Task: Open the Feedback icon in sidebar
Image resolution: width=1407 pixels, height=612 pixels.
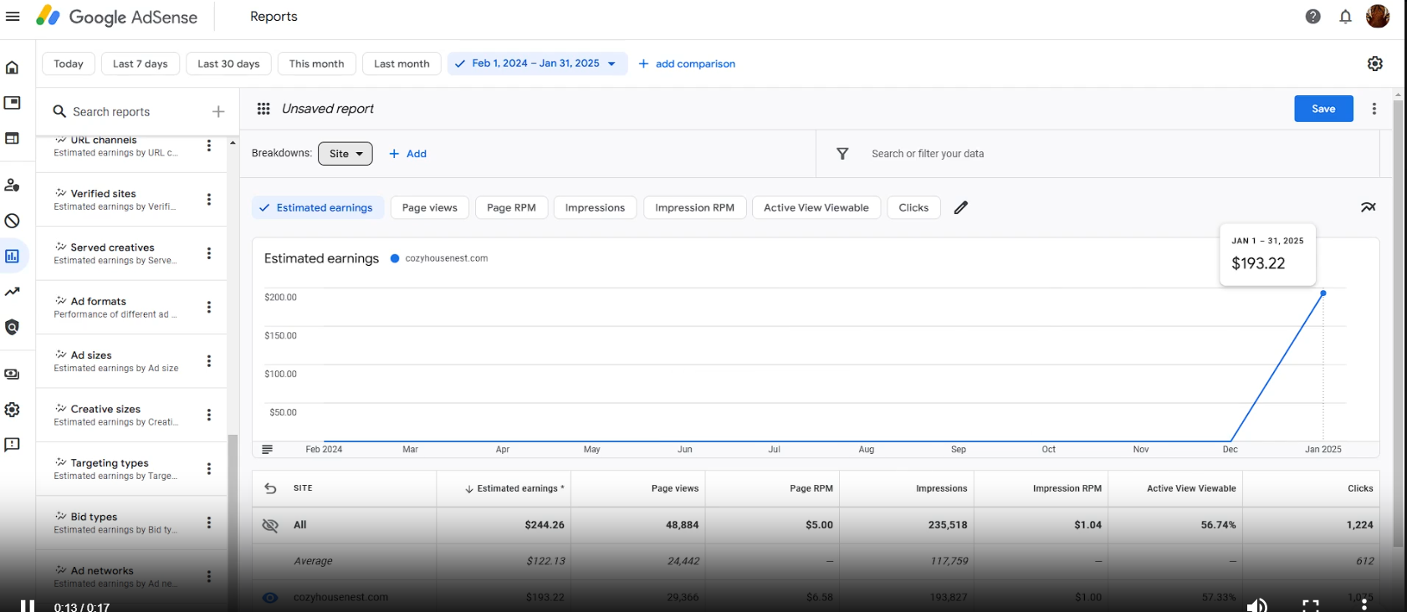Action: point(13,445)
